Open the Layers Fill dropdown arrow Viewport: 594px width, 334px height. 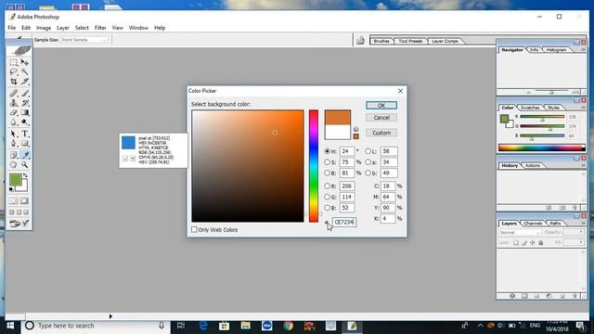(581, 242)
